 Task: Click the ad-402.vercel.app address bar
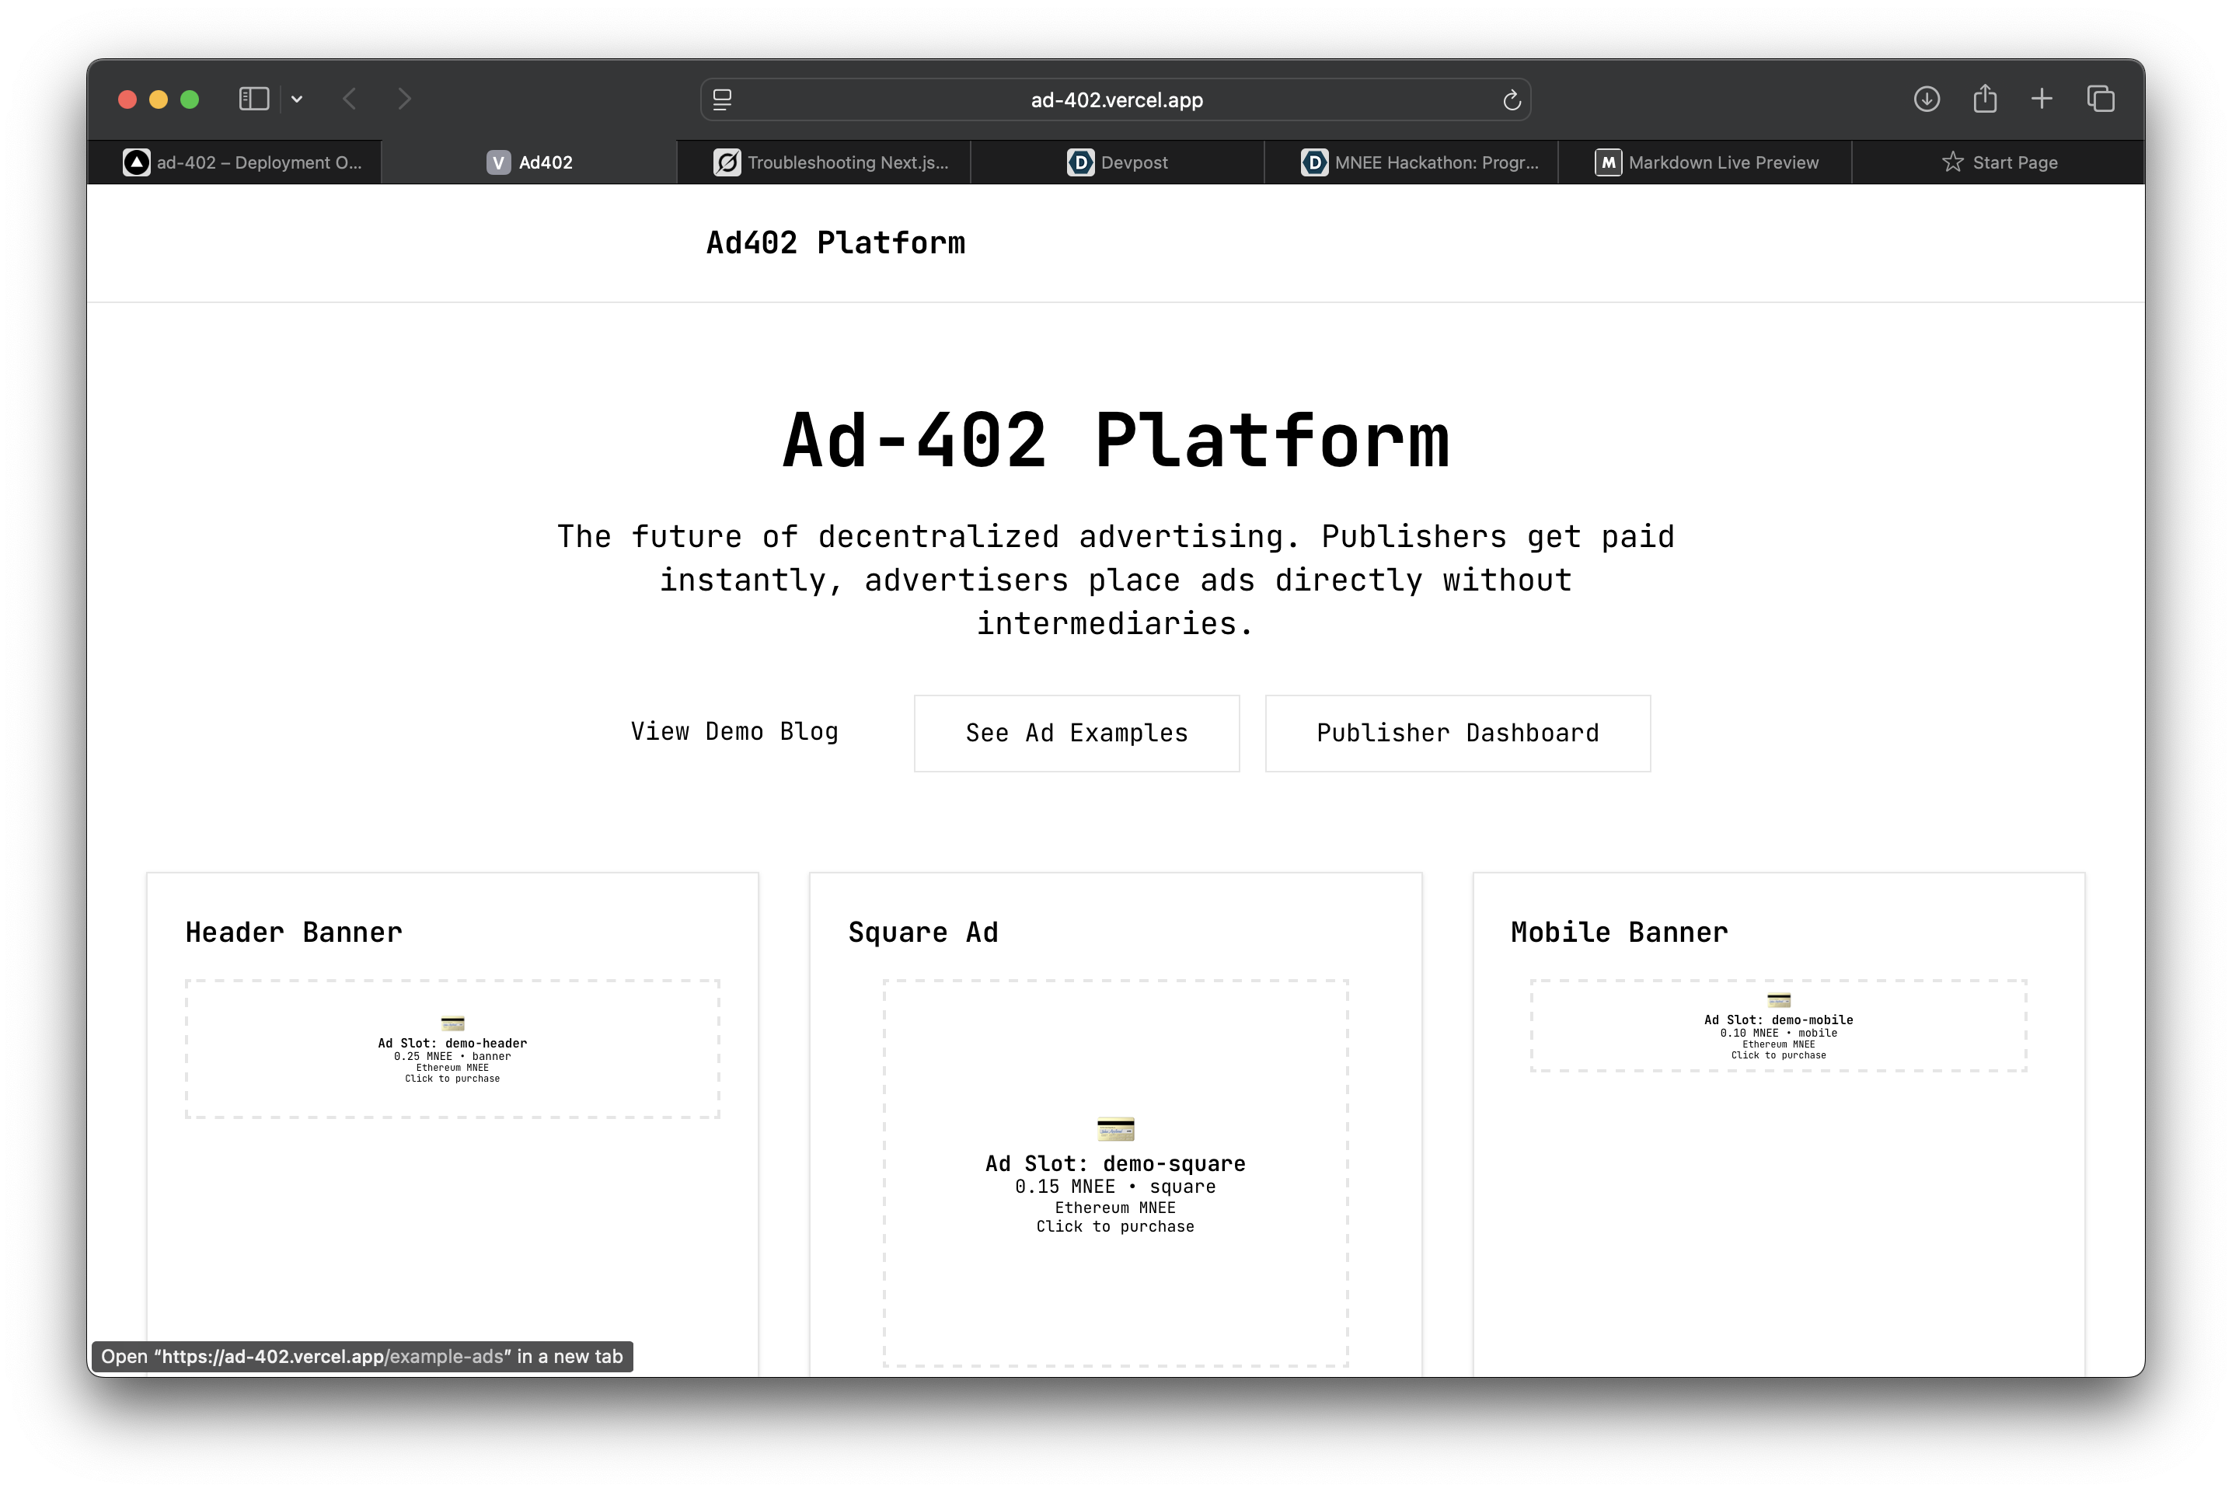coord(1116,100)
